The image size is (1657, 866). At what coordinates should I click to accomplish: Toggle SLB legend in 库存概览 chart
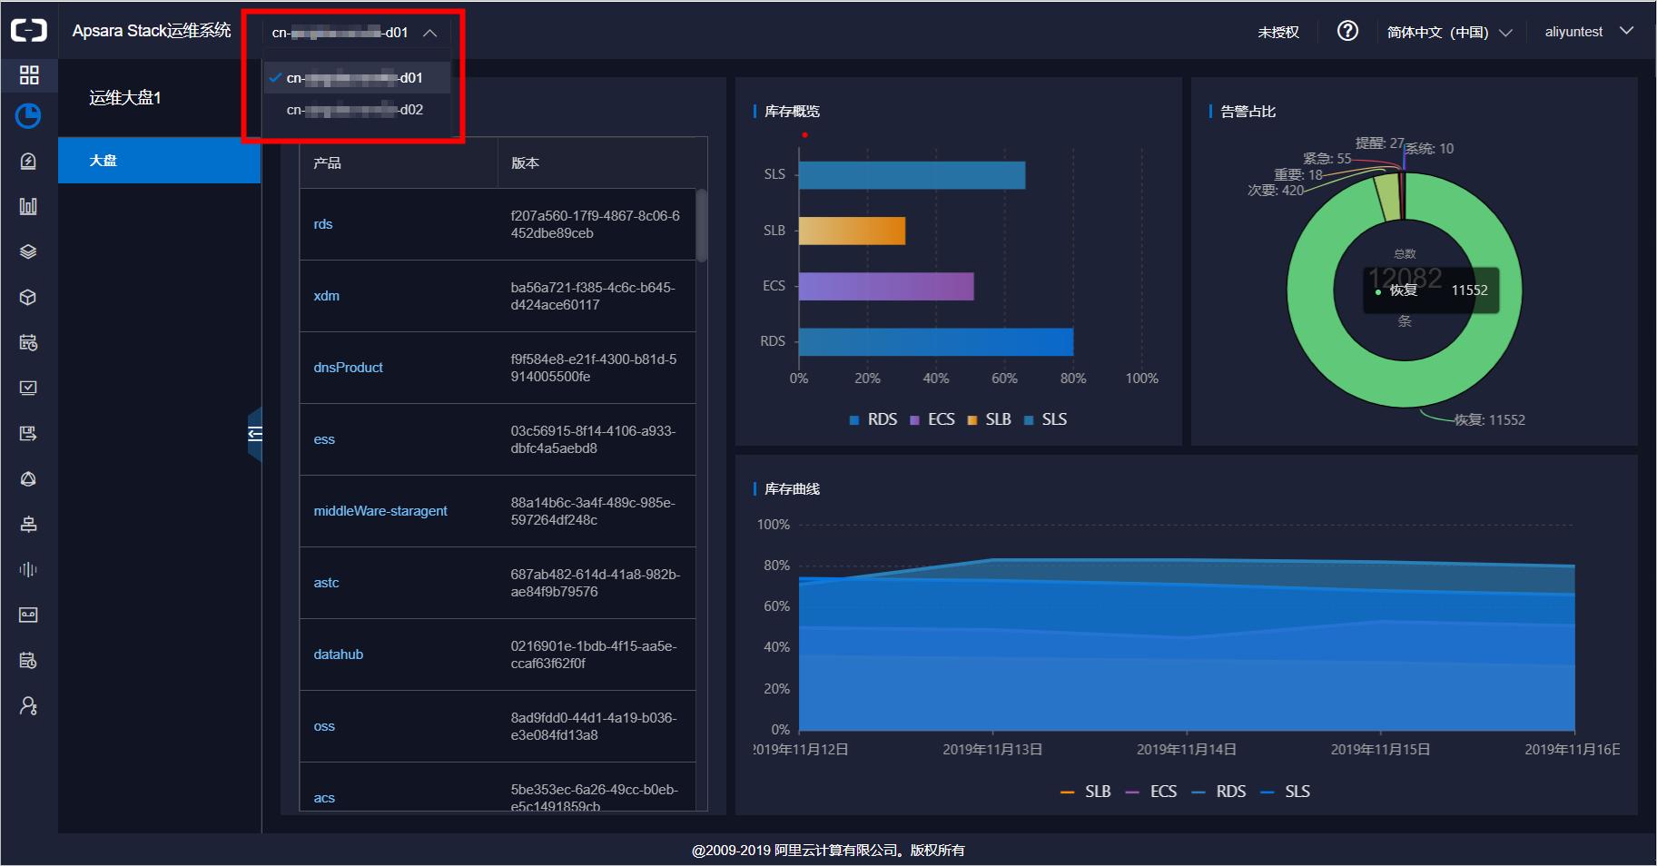tap(990, 419)
